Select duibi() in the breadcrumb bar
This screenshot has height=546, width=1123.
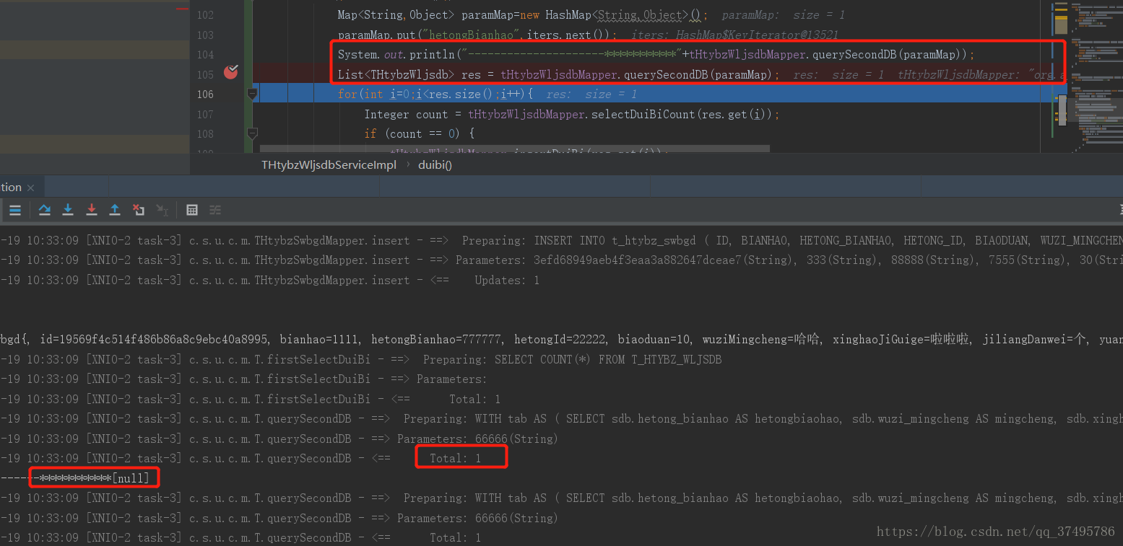tap(434, 164)
